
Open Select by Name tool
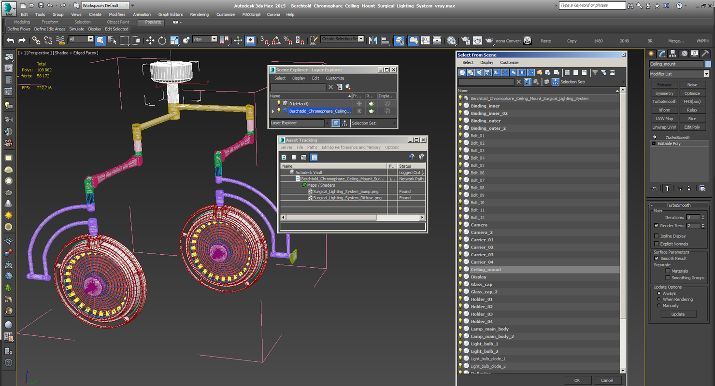(x=112, y=41)
